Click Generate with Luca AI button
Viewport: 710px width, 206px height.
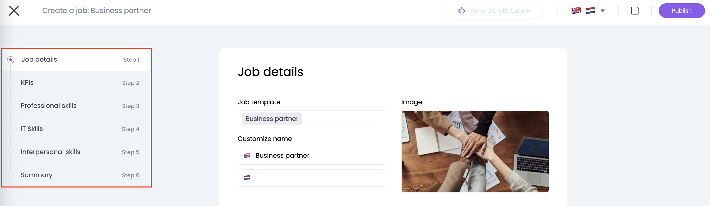pos(500,11)
